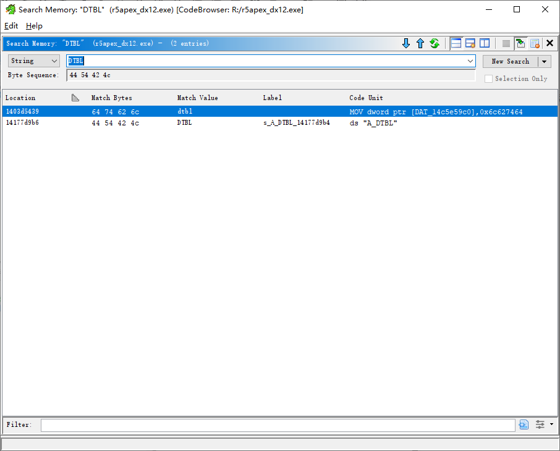Open the String search format dropdown

[33, 61]
